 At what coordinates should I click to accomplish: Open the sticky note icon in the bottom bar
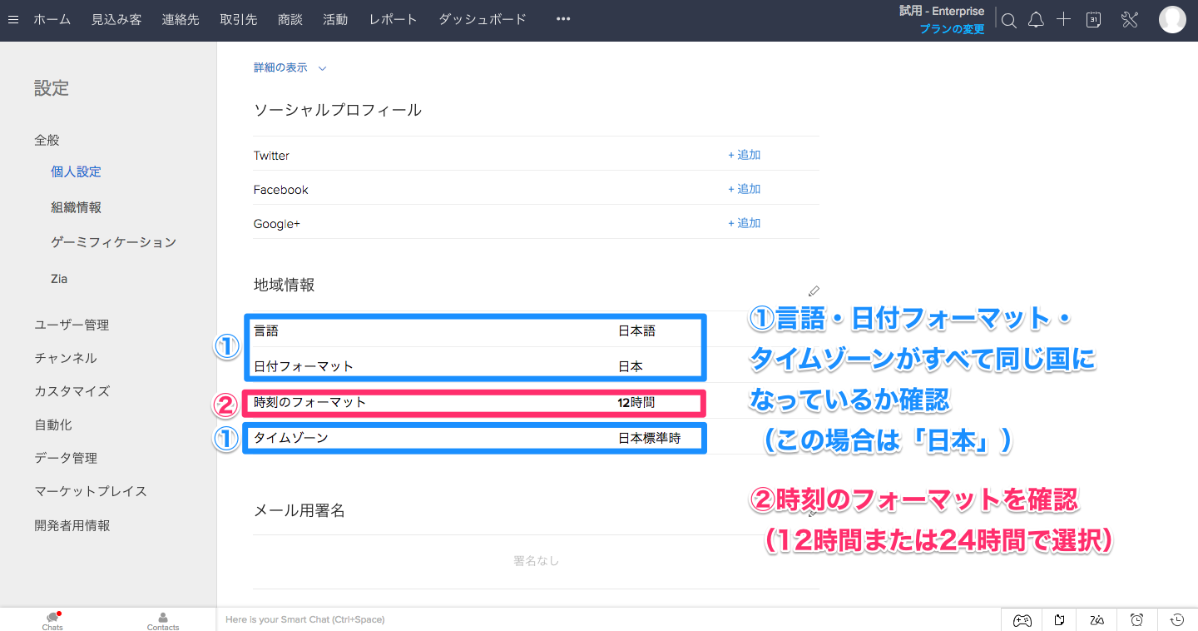coord(1059,619)
